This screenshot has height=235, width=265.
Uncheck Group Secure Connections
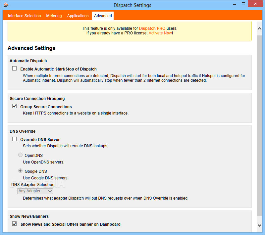click(x=14, y=106)
